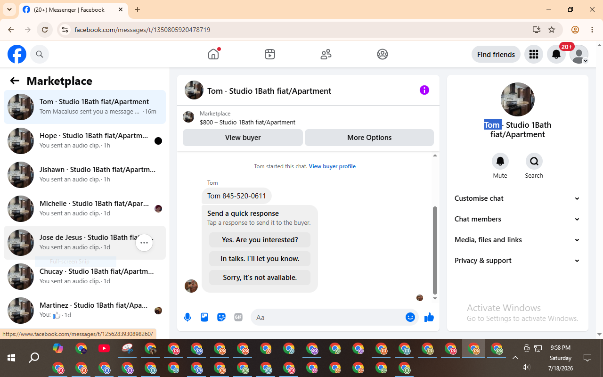Open Tom's listing thumbnail in right panel

[x=518, y=99]
